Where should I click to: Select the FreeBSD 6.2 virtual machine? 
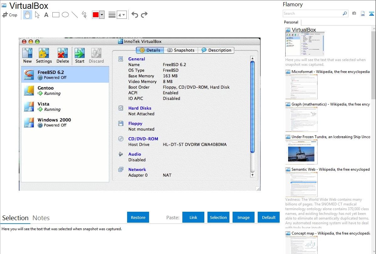click(65, 75)
